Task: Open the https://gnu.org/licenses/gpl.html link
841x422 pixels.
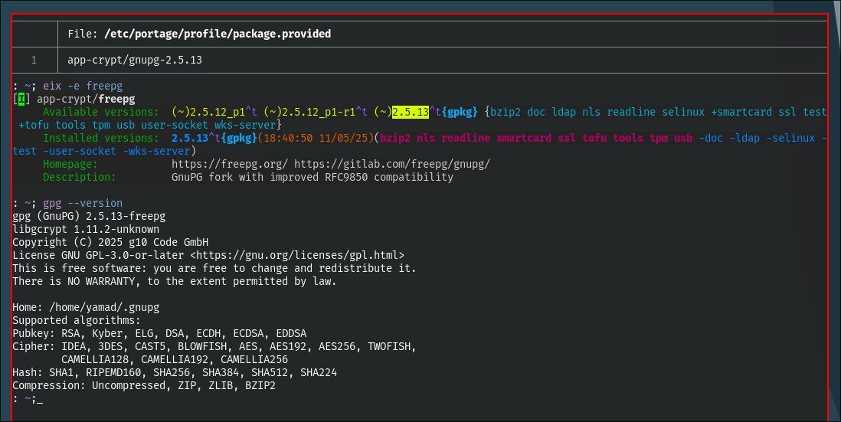Action: 297,255
